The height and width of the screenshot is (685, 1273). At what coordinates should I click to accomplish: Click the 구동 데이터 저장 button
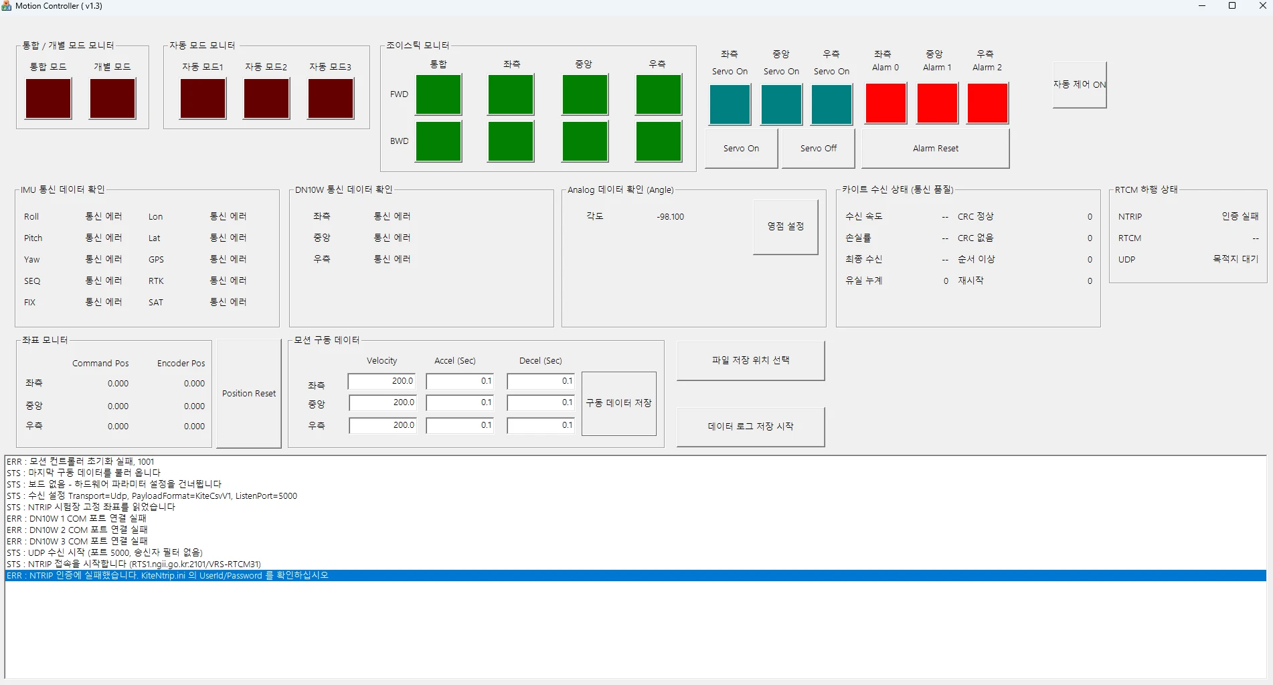(x=618, y=403)
